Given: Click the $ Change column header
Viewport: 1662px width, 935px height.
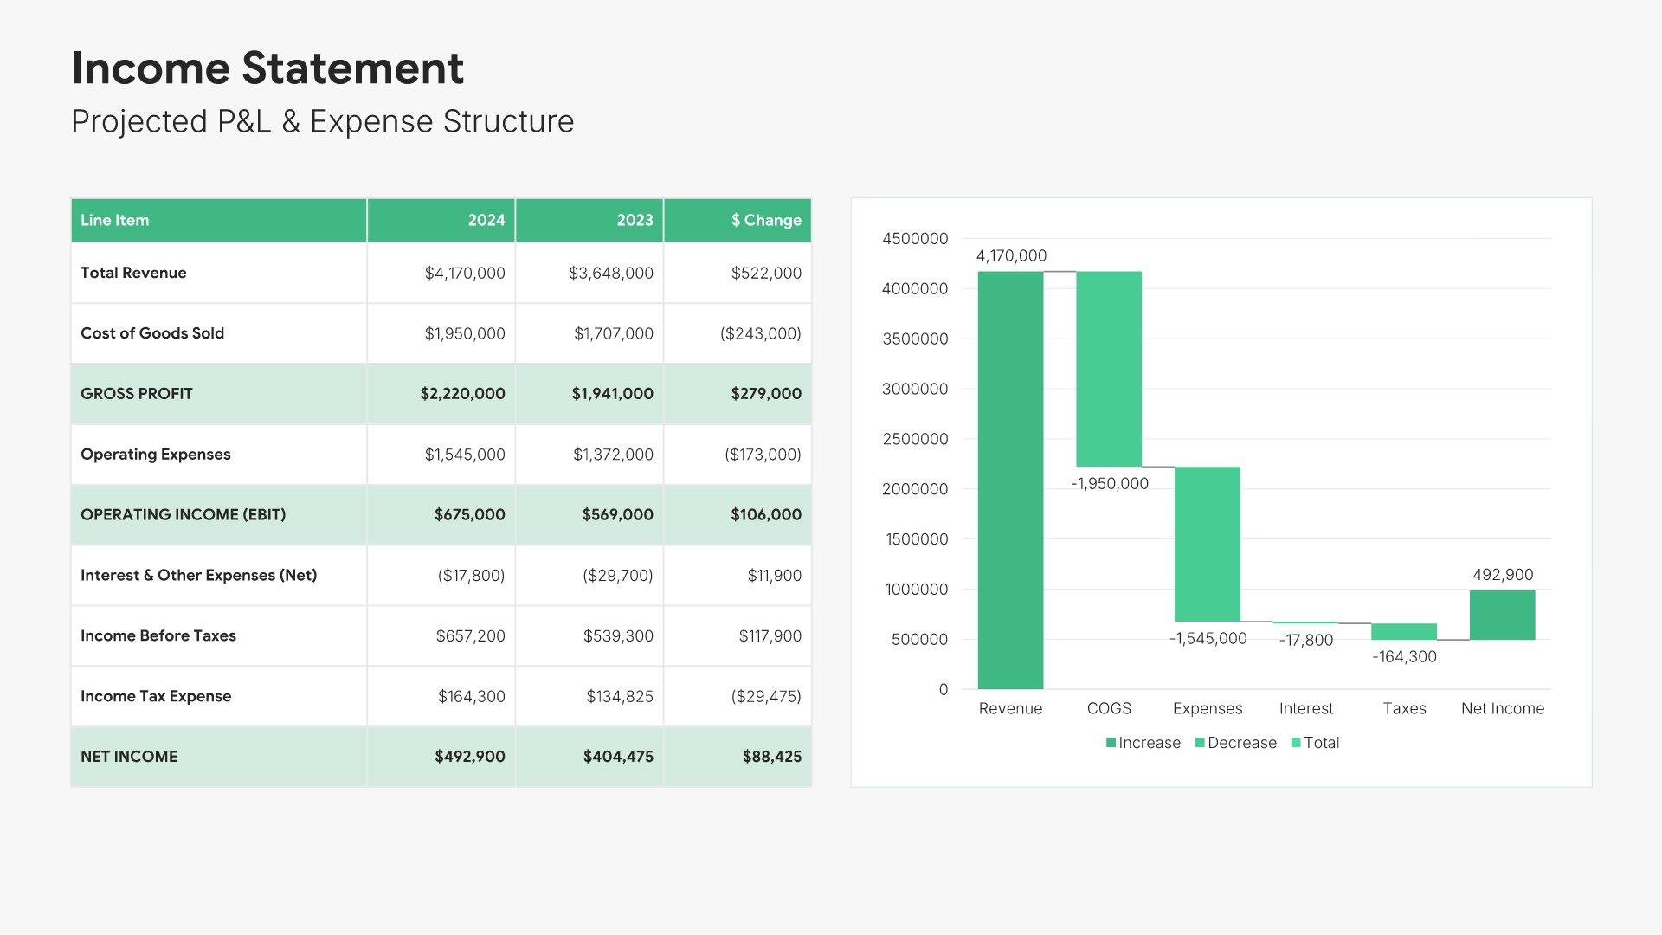Looking at the screenshot, I should click(x=766, y=220).
